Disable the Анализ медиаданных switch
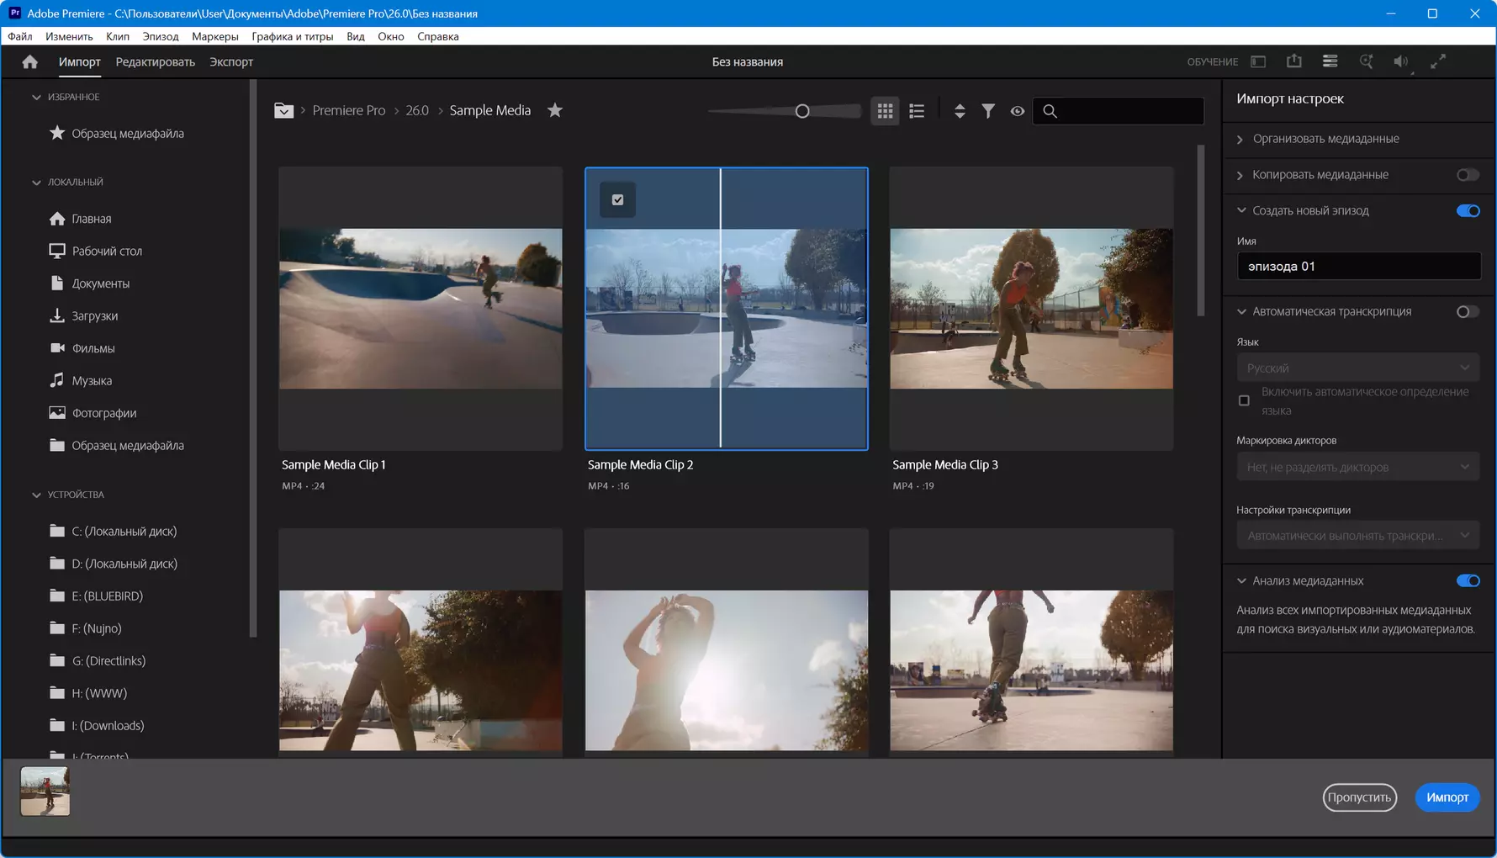Image resolution: width=1497 pixels, height=858 pixels. (x=1468, y=581)
